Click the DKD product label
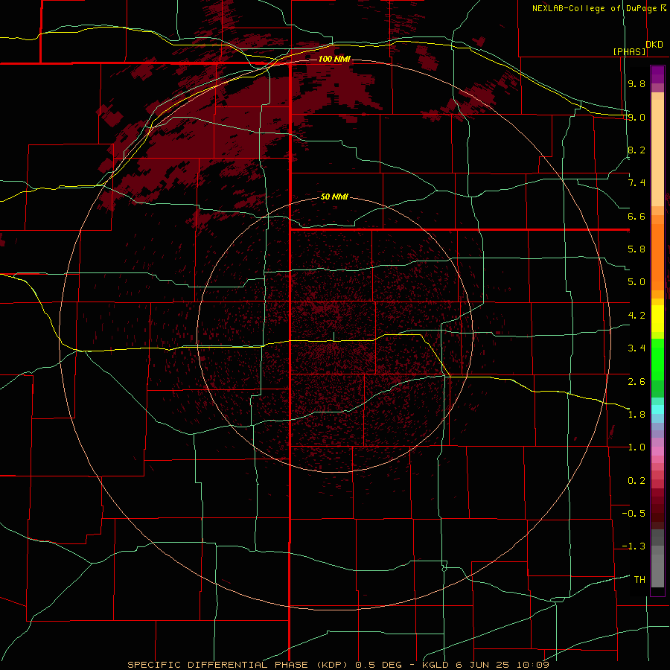The width and height of the screenshot is (670, 670). (x=654, y=45)
